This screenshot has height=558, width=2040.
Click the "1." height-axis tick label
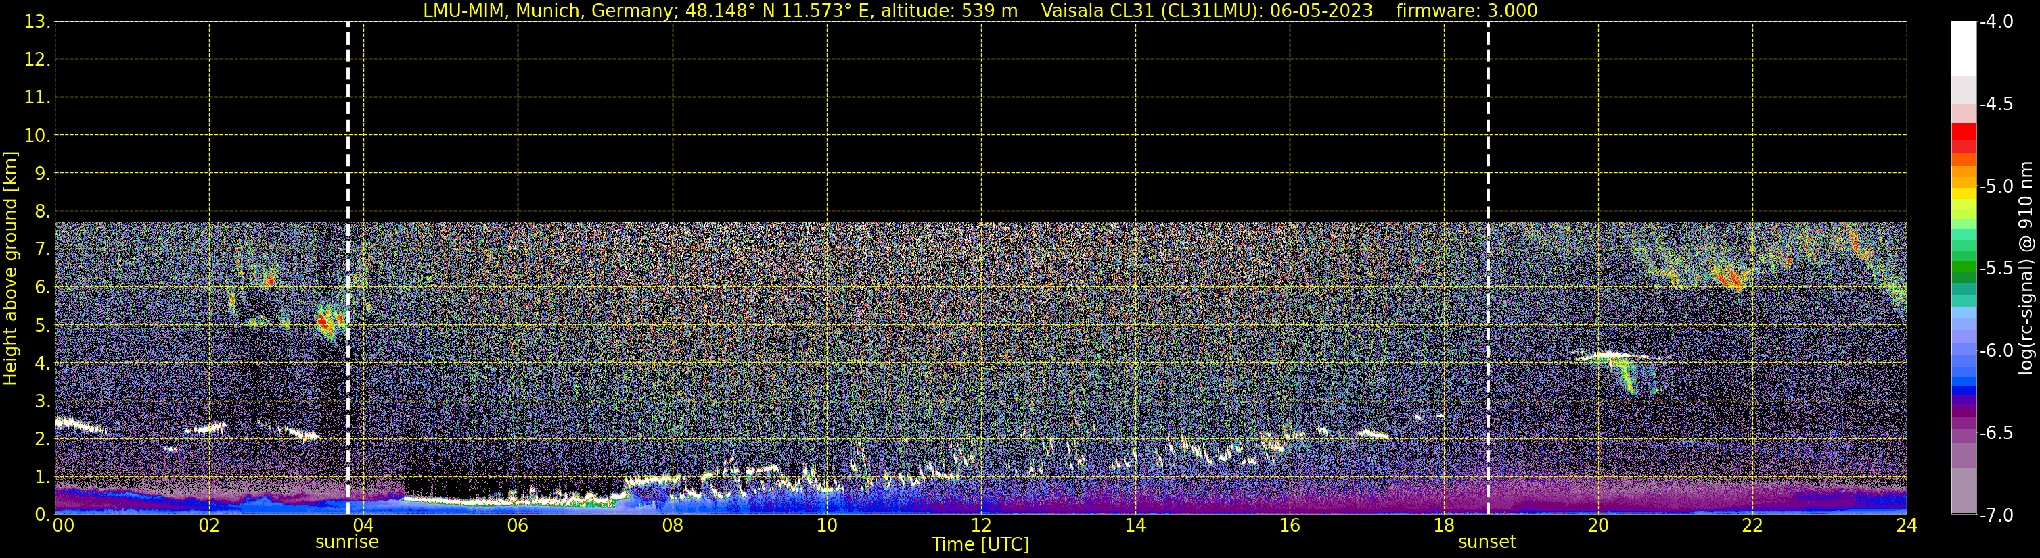coord(42,476)
